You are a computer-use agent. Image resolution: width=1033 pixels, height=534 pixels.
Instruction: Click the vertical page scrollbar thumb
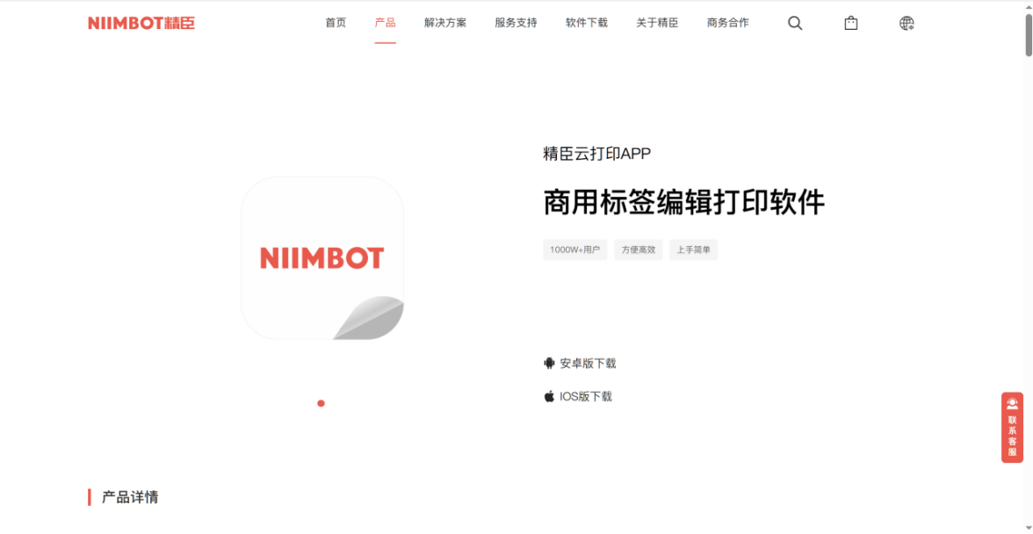tap(1029, 35)
